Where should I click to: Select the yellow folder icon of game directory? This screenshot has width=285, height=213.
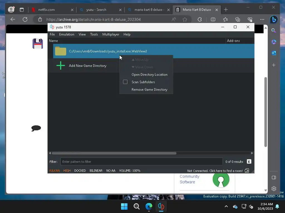pos(61,51)
